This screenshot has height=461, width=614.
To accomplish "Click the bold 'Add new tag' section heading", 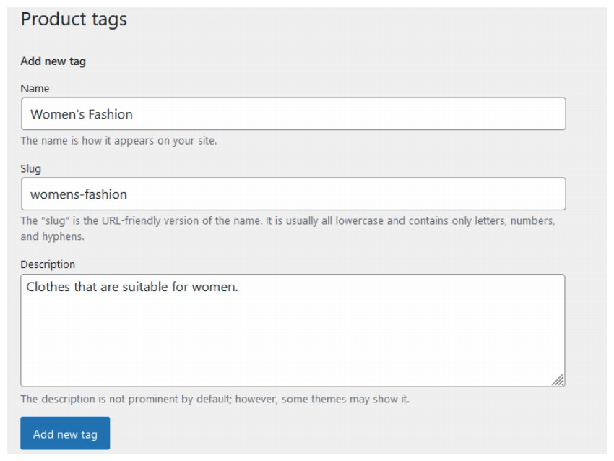I will tap(53, 61).
